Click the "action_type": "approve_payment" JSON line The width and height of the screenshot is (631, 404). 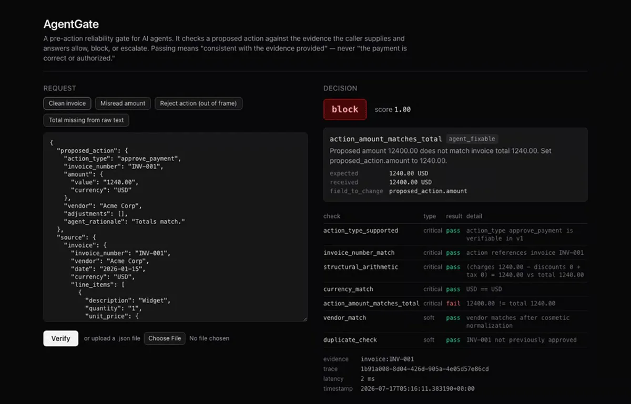tap(123, 159)
